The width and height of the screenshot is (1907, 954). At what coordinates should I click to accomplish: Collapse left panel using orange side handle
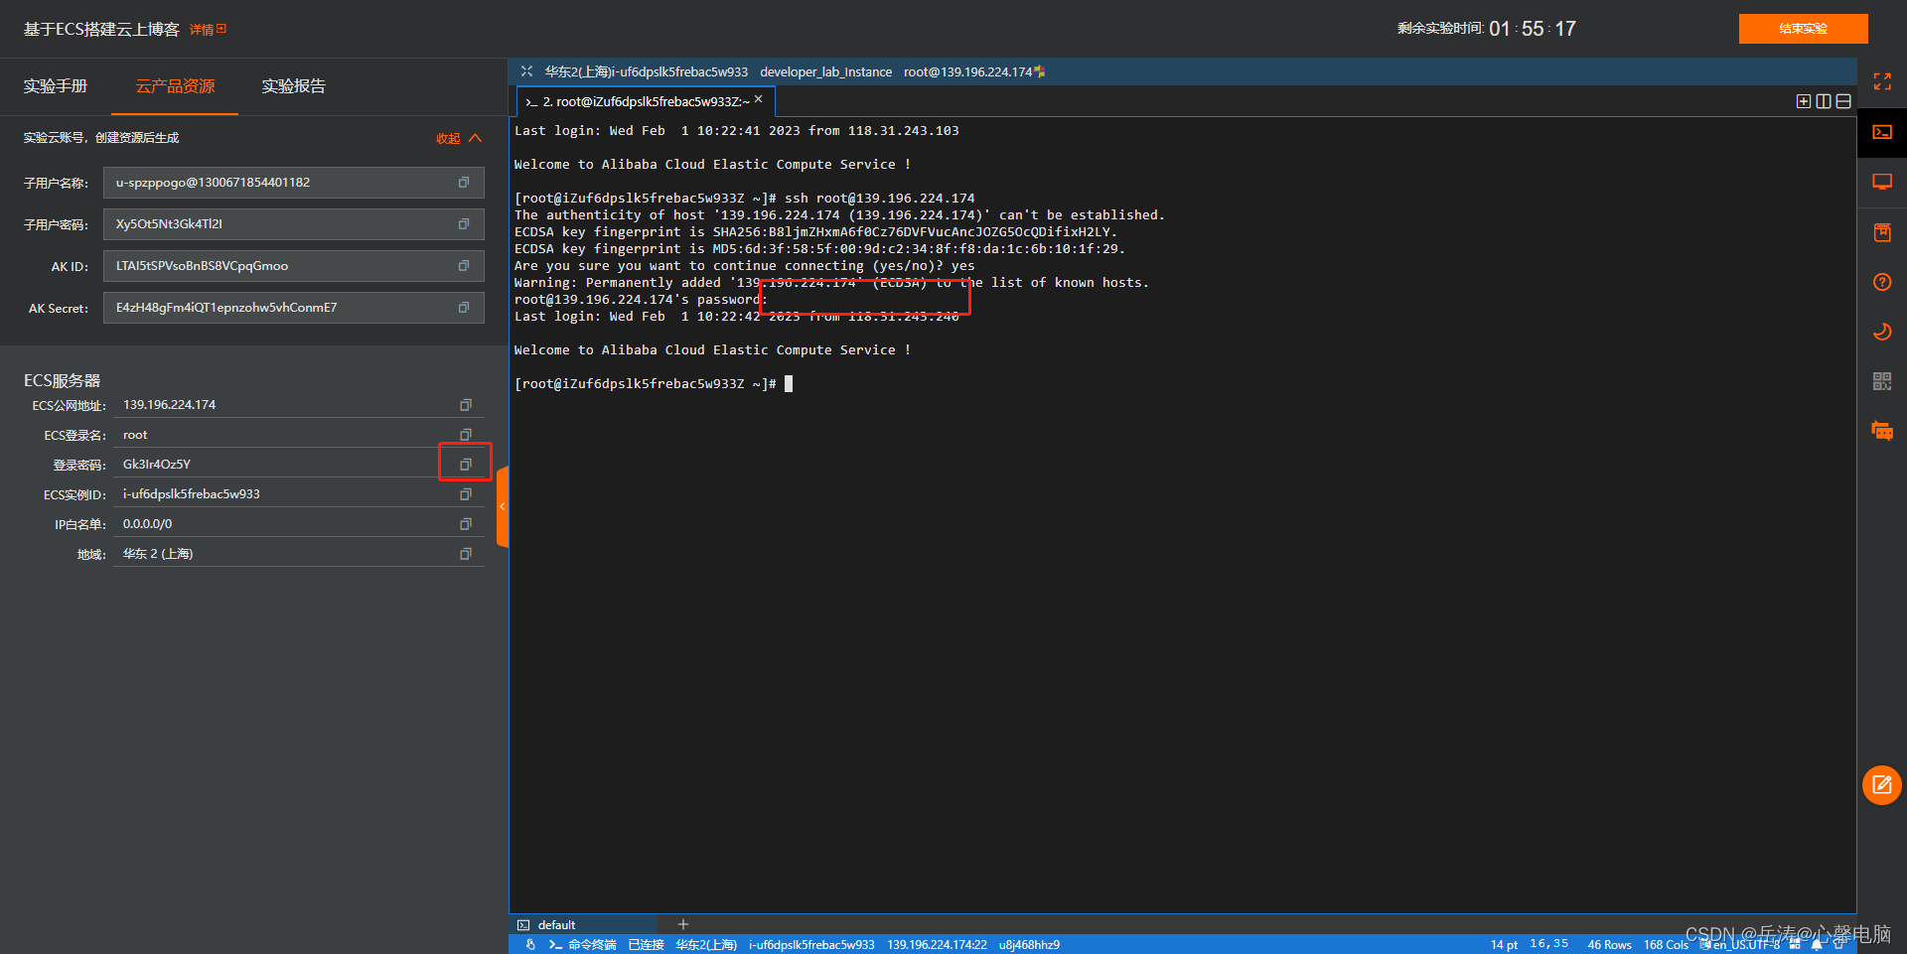tap(503, 506)
